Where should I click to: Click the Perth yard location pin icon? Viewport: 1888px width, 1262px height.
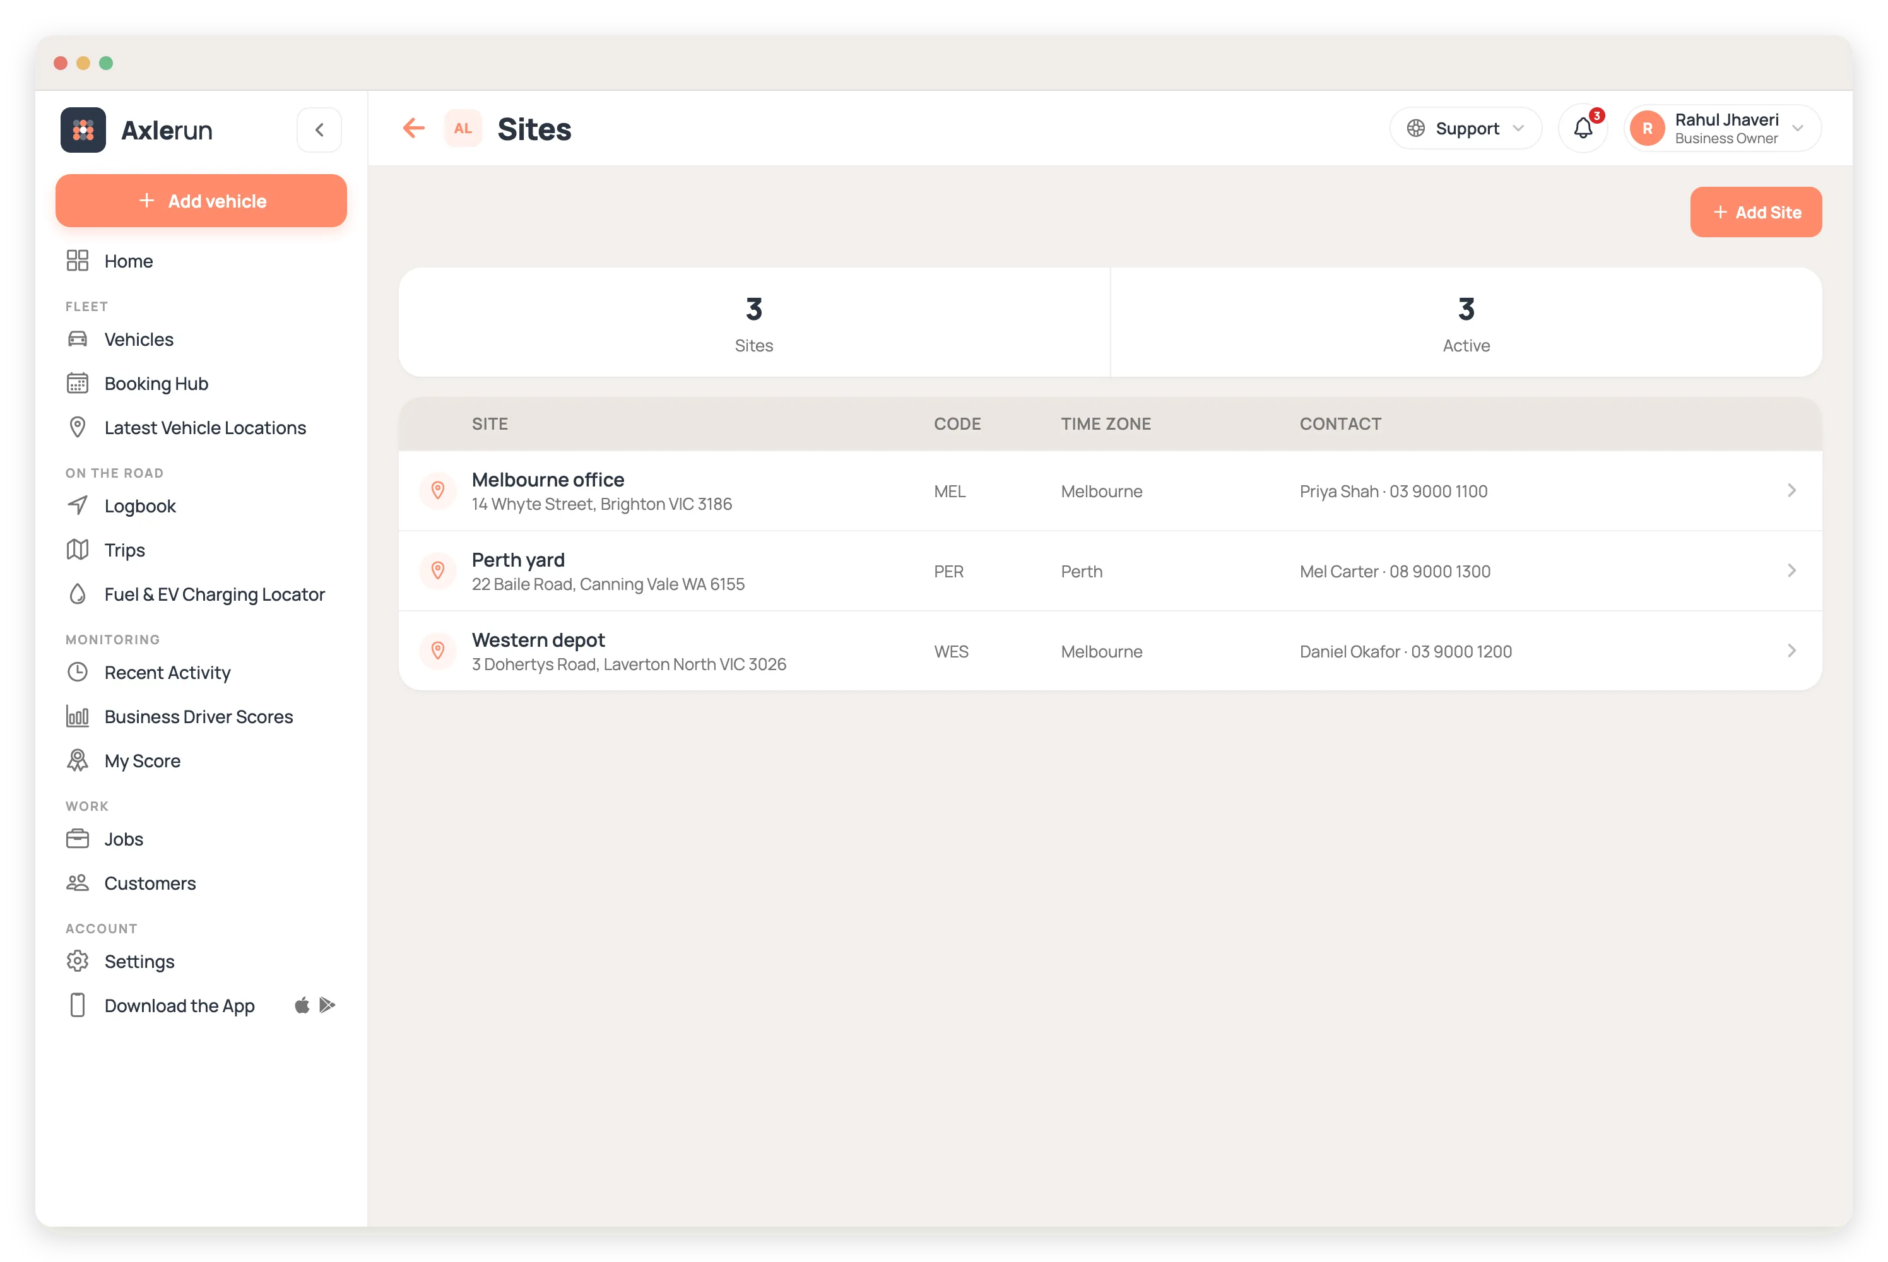tap(438, 570)
